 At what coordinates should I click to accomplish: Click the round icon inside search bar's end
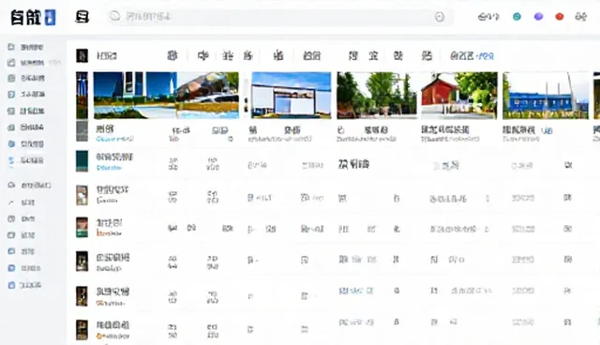click(440, 17)
